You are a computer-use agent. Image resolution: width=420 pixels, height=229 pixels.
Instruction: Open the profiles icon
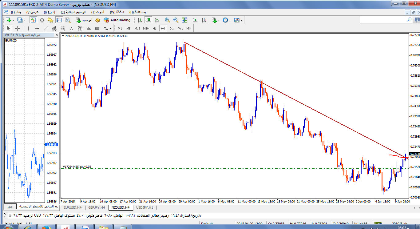click(x=20, y=20)
